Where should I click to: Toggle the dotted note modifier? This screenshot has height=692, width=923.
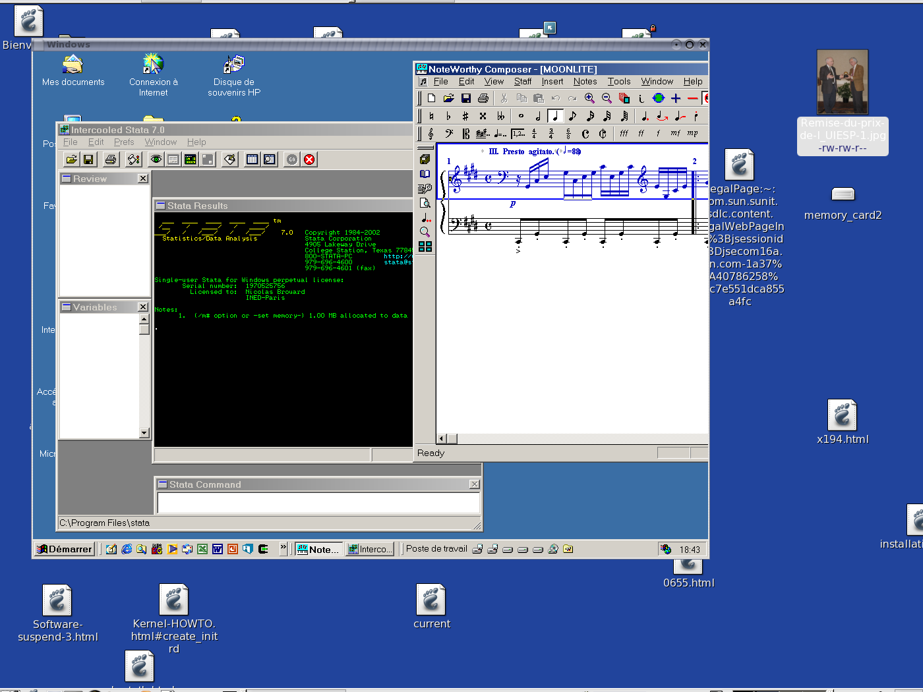coord(645,116)
